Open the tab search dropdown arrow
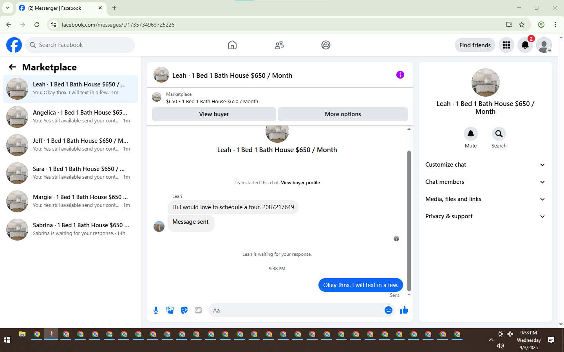Viewport: 564px width, 352px height. tap(8, 8)
